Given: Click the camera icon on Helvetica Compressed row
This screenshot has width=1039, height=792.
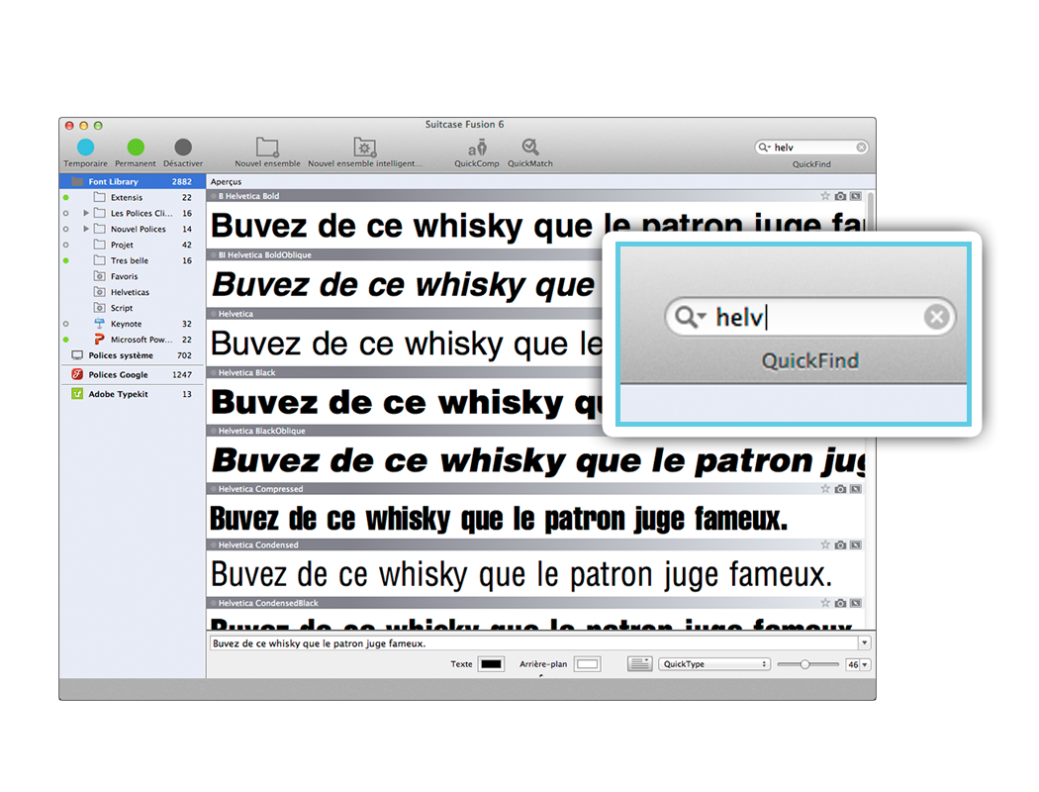Looking at the screenshot, I should pyautogui.click(x=840, y=489).
